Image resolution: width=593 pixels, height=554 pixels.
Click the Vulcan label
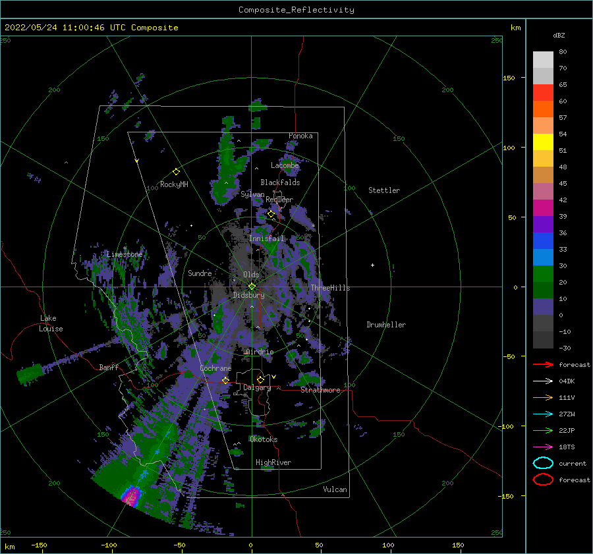pos(335,489)
